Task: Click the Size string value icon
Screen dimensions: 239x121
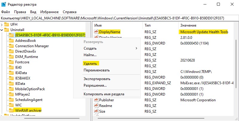Action: (x=96, y=111)
